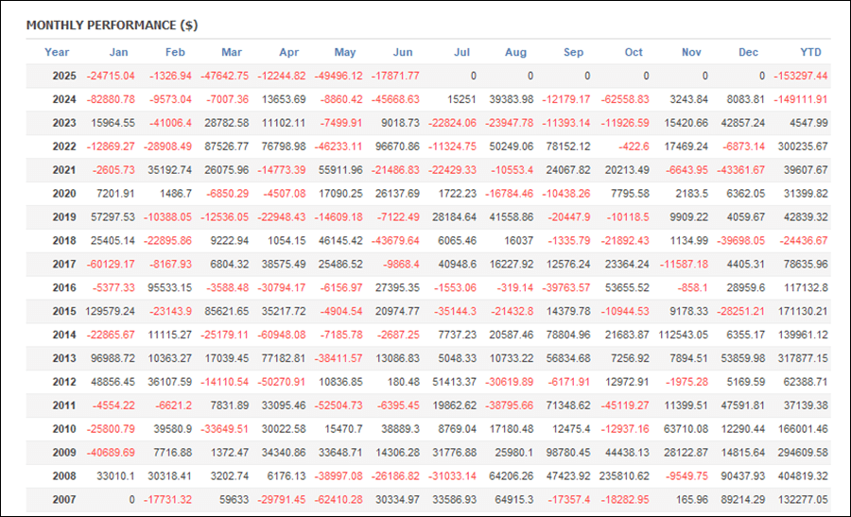Click the 2009 September value 98780.45

click(568, 453)
